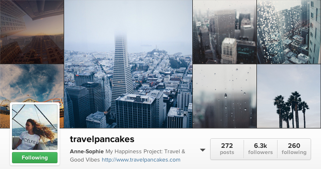Viewport: 321px width, 169px height.
Task: Open the raindrops on blurred window photo
Action: point(225,96)
